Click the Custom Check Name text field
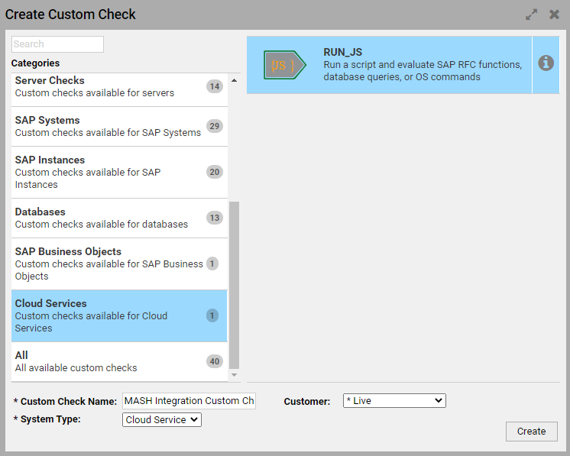 coord(189,401)
